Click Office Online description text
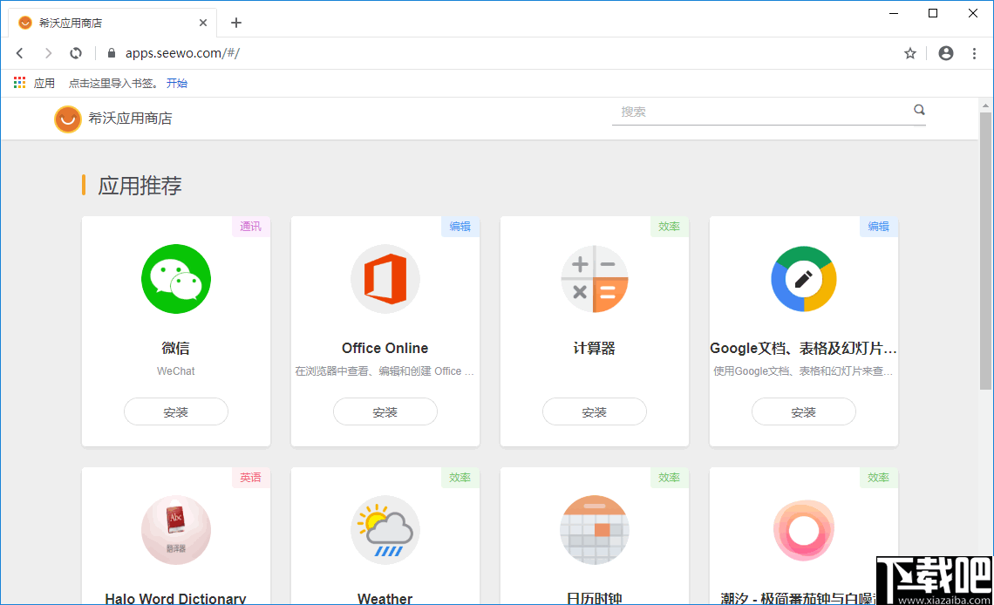 tap(385, 371)
